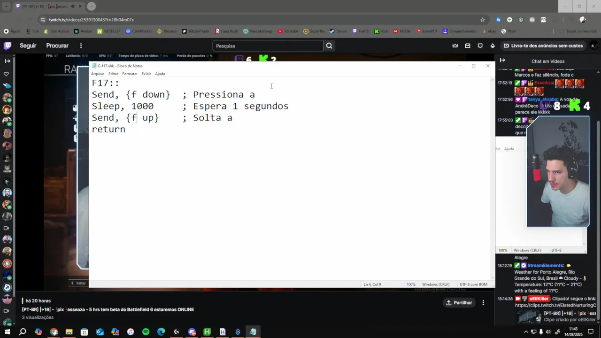Open the taskbar clock and date
The height and width of the screenshot is (338, 601).
[x=574, y=331]
